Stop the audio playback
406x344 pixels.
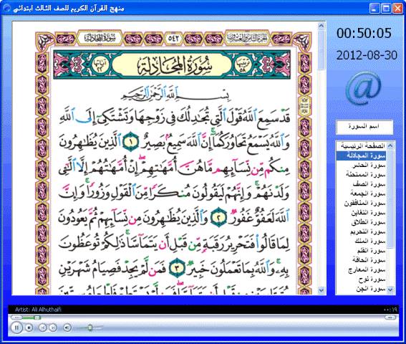[29, 328]
